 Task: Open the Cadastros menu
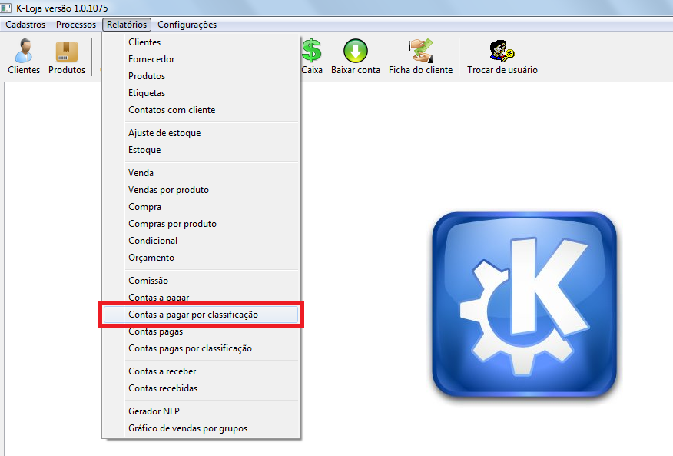(x=25, y=25)
